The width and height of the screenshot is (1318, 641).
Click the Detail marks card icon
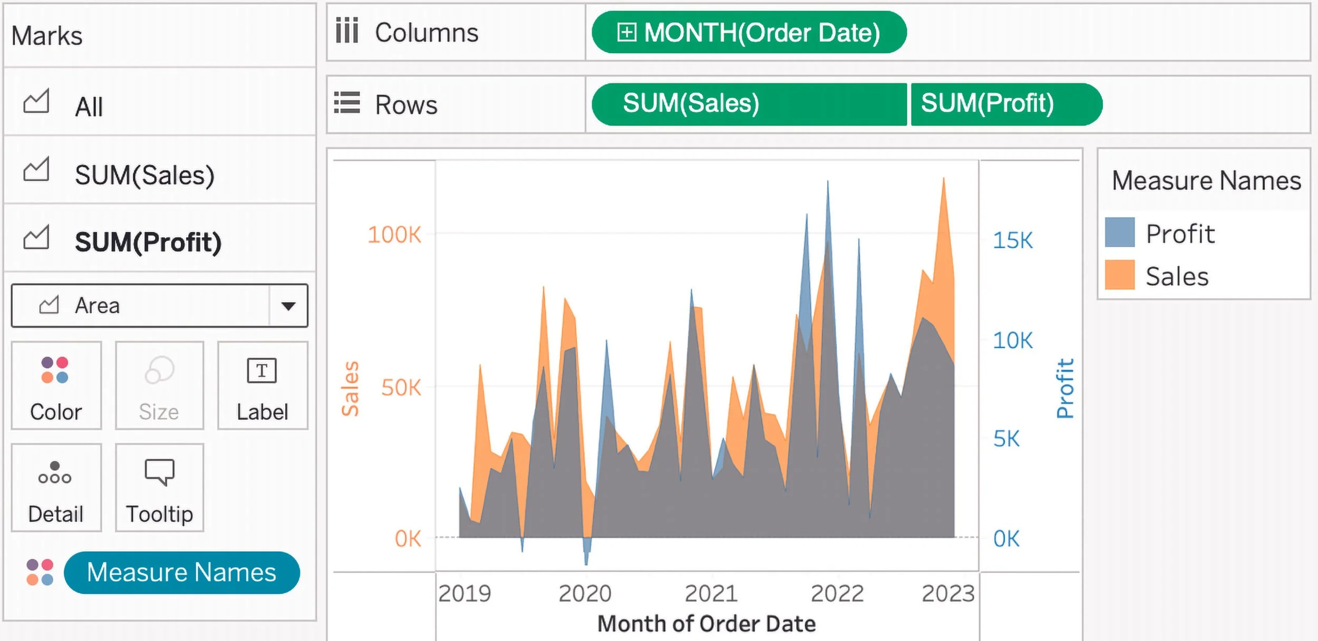coord(55,473)
